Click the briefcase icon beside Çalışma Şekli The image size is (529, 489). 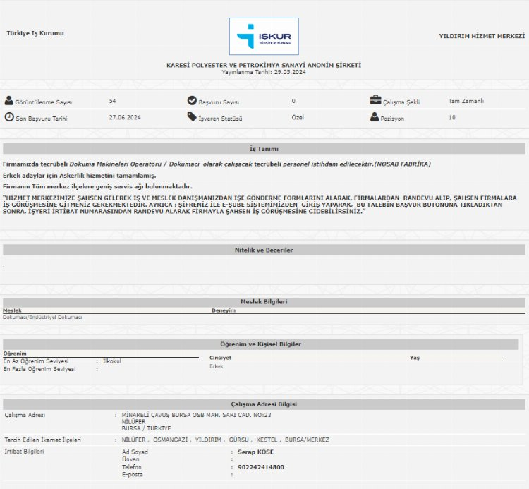[x=375, y=101]
